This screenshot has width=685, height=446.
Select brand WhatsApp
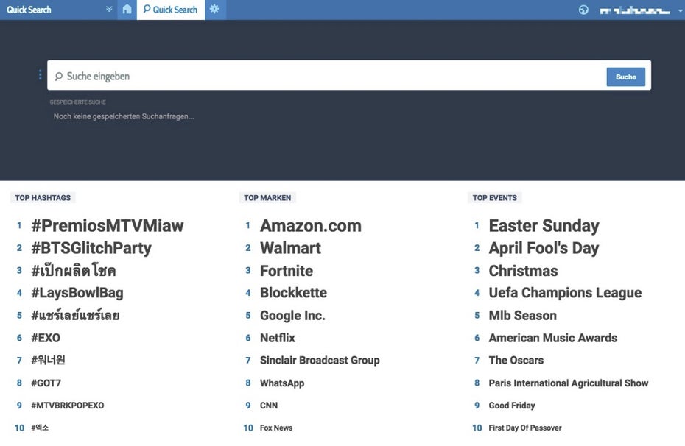[282, 383]
